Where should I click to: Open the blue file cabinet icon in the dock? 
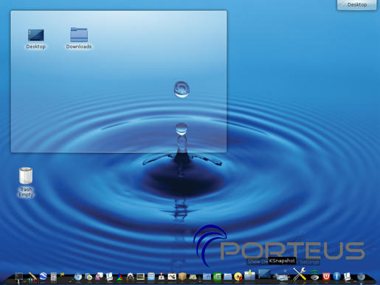(151, 277)
